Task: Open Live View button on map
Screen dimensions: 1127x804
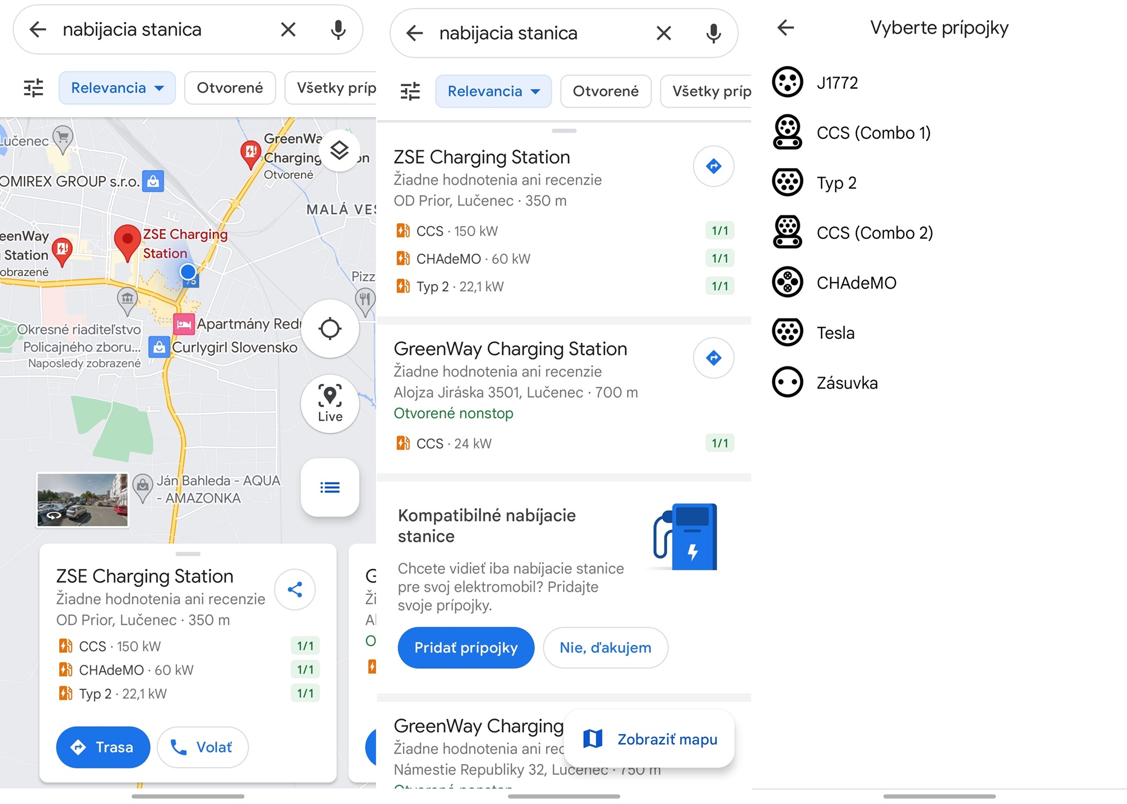Action: coord(330,404)
